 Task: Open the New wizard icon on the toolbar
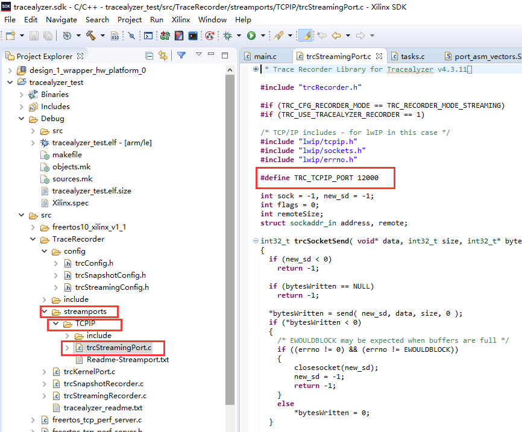pyautogui.click(x=10, y=35)
